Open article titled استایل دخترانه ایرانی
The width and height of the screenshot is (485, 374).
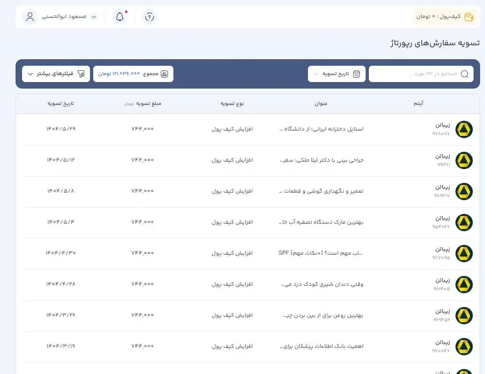pos(321,129)
